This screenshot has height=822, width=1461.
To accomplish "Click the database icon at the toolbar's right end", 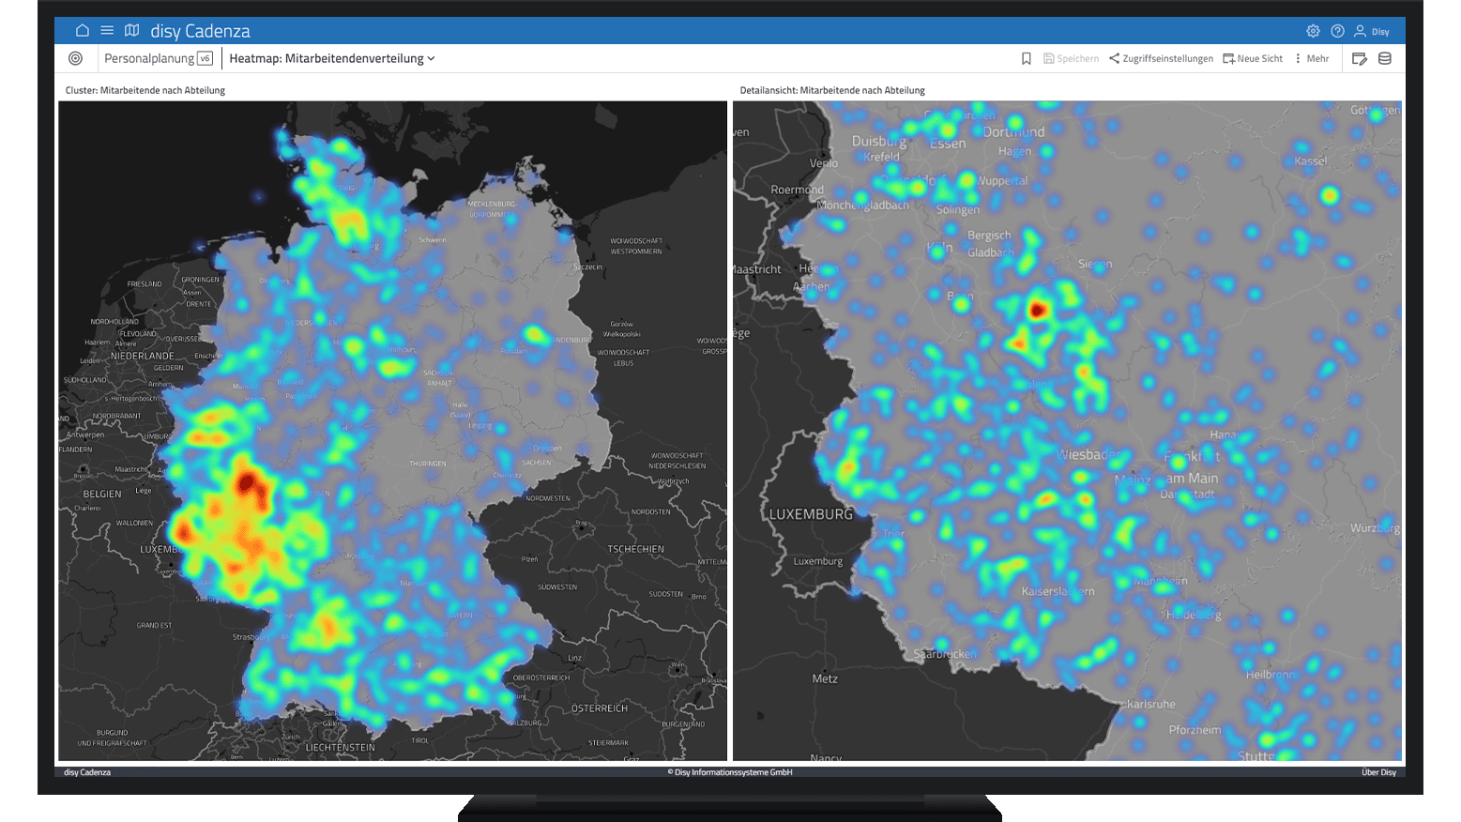I will (1385, 57).
